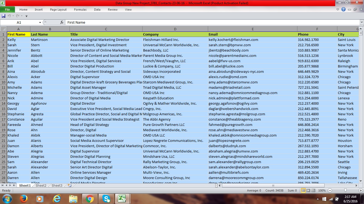Viewport: 364px width, 204px height.
Task: Go to last sheet navigation arrow
Action: point(14,185)
